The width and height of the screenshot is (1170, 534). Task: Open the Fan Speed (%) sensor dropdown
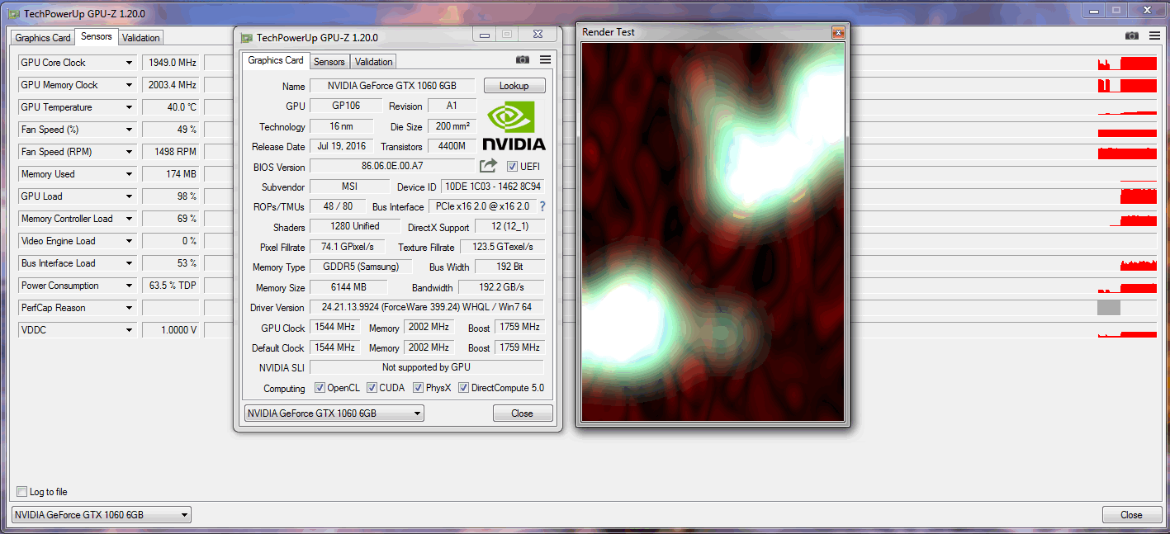(x=129, y=130)
